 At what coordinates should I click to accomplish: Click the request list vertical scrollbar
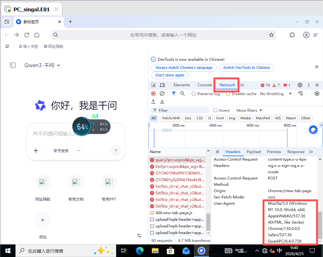[208, 222]
